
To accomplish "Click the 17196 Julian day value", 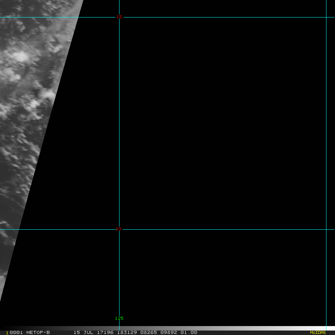I will pyautogui.click(x=106, y=332).
